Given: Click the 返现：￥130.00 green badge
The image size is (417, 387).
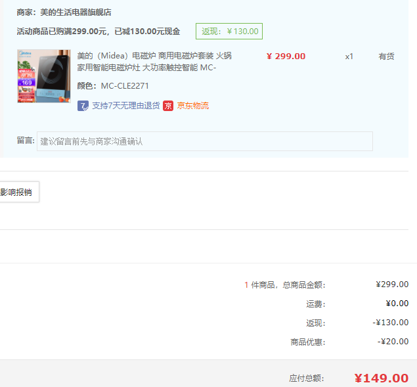Looking at the screenshot, I should [229, 31].
